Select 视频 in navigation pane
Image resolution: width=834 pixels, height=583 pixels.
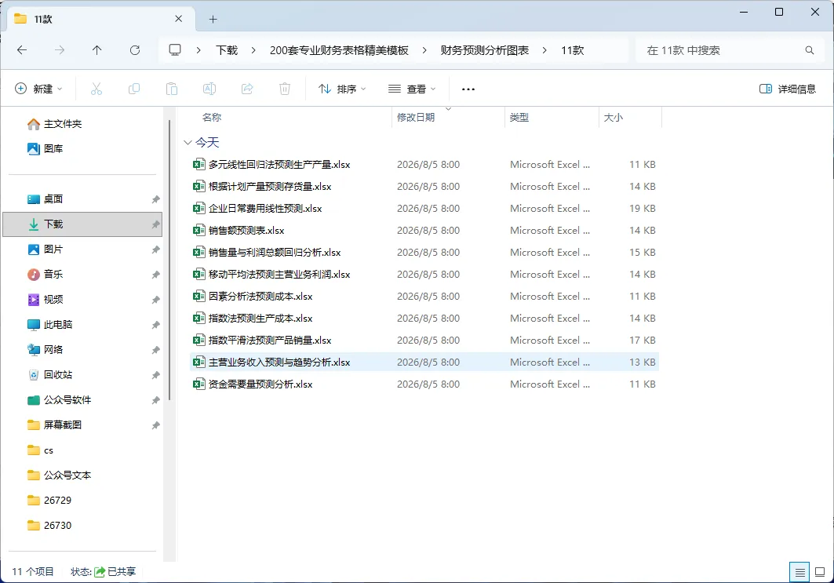tap(82, 300)
